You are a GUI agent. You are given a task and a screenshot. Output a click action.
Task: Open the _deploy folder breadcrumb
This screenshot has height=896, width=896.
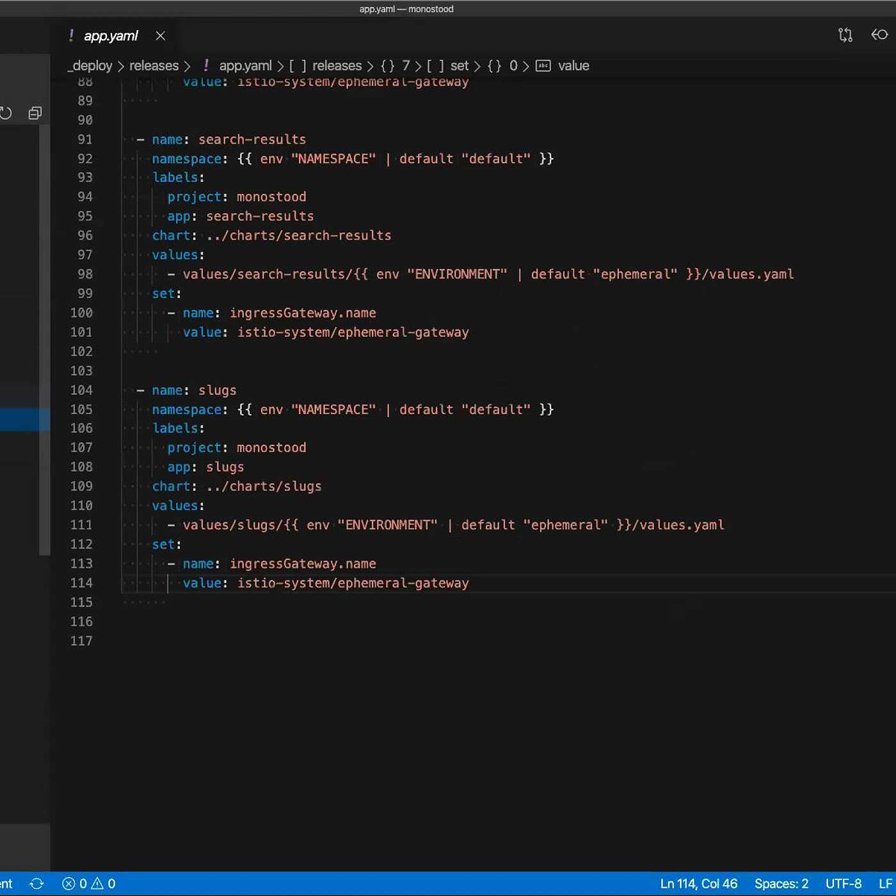pyautogui.click(x=90, y=66)
